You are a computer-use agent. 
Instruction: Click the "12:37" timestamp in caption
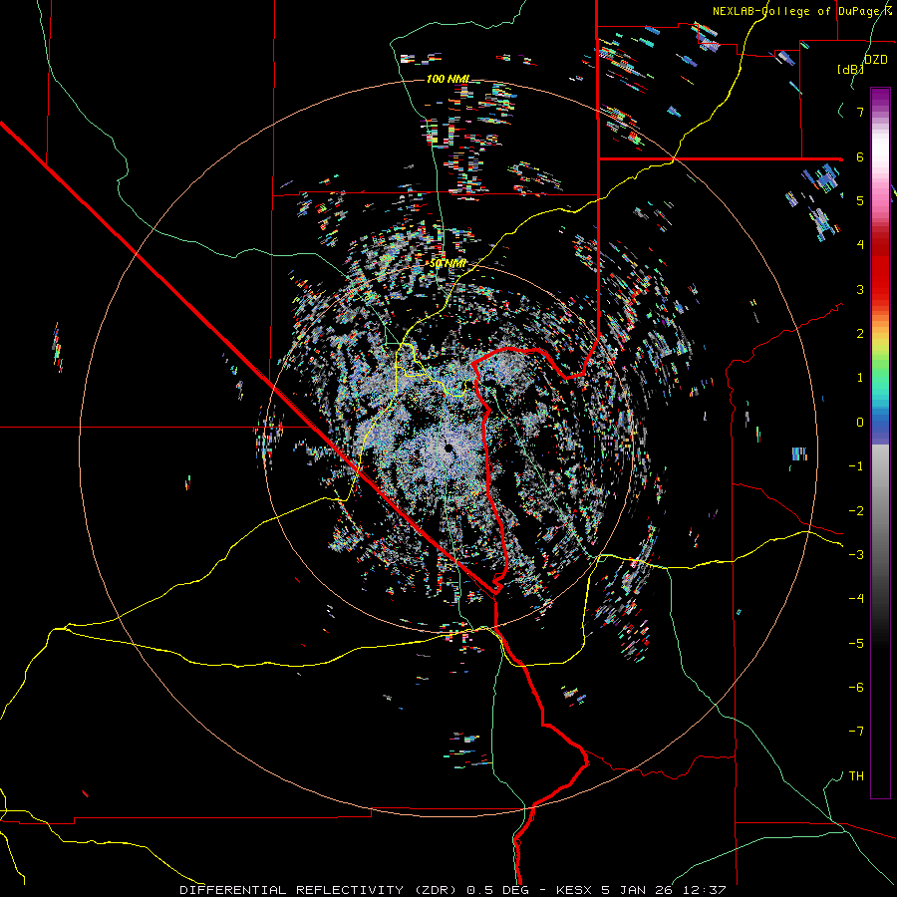coord(705,890)
